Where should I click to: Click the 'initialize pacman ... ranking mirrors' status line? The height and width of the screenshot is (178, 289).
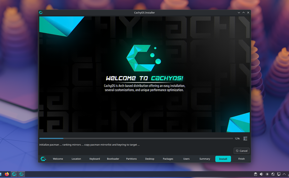90,145
